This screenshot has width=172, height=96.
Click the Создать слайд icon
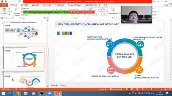17,10
